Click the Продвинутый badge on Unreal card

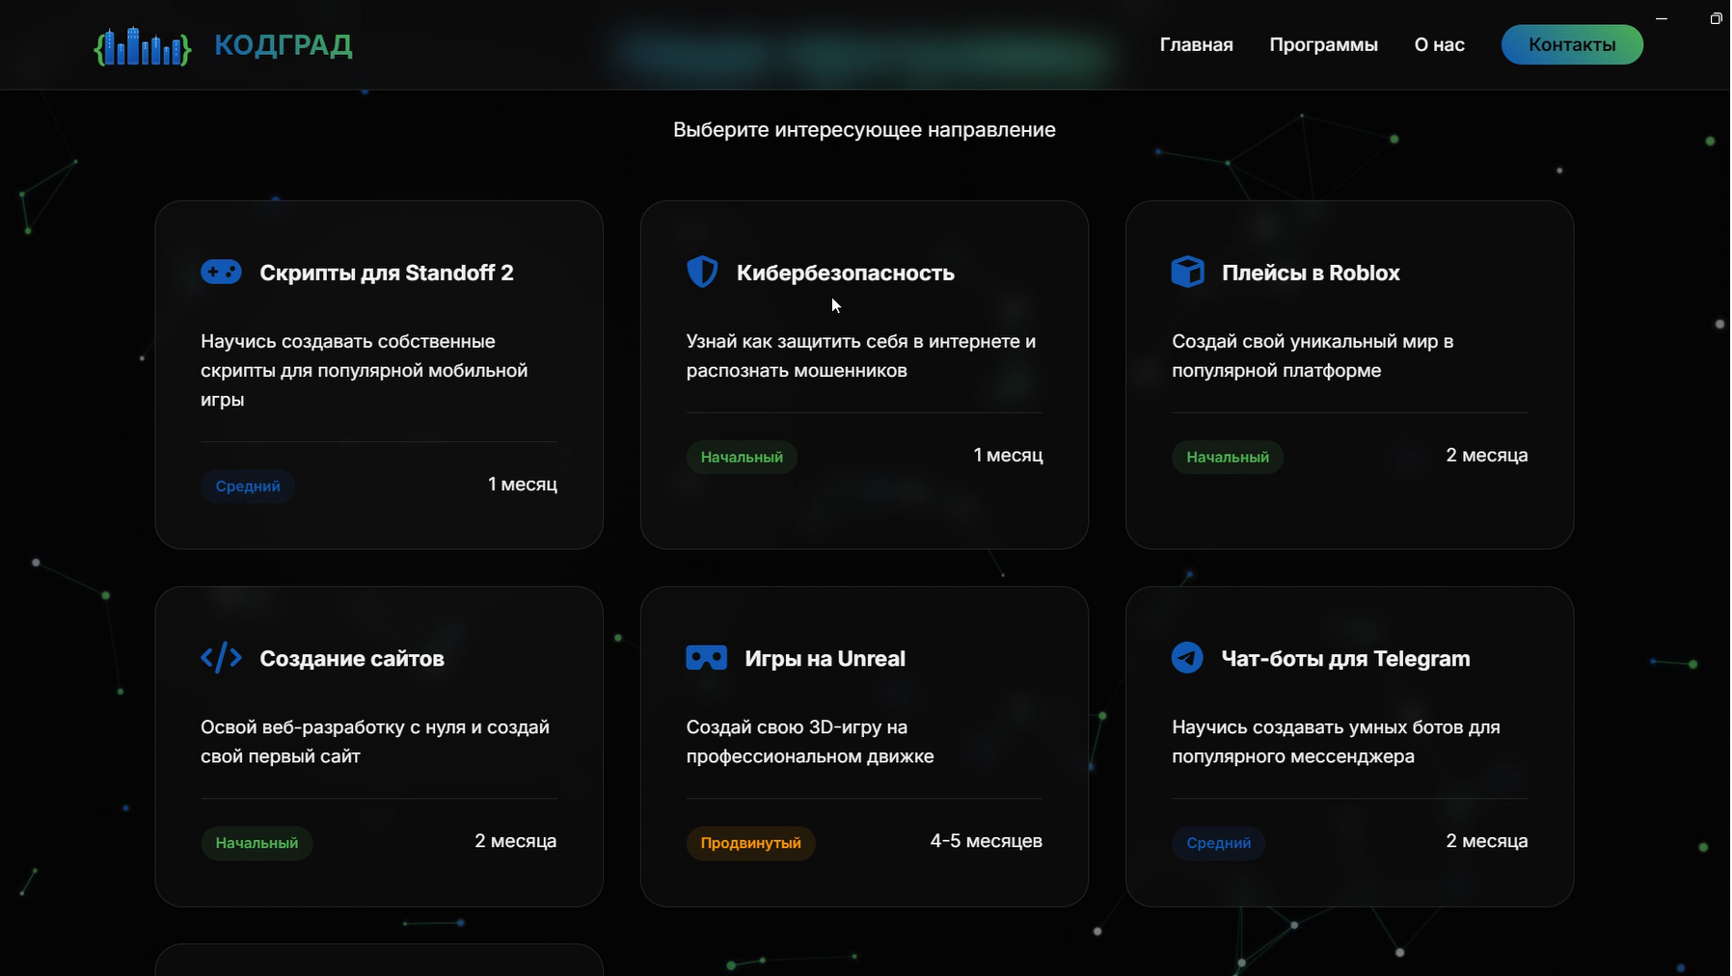tap(751, 843)
